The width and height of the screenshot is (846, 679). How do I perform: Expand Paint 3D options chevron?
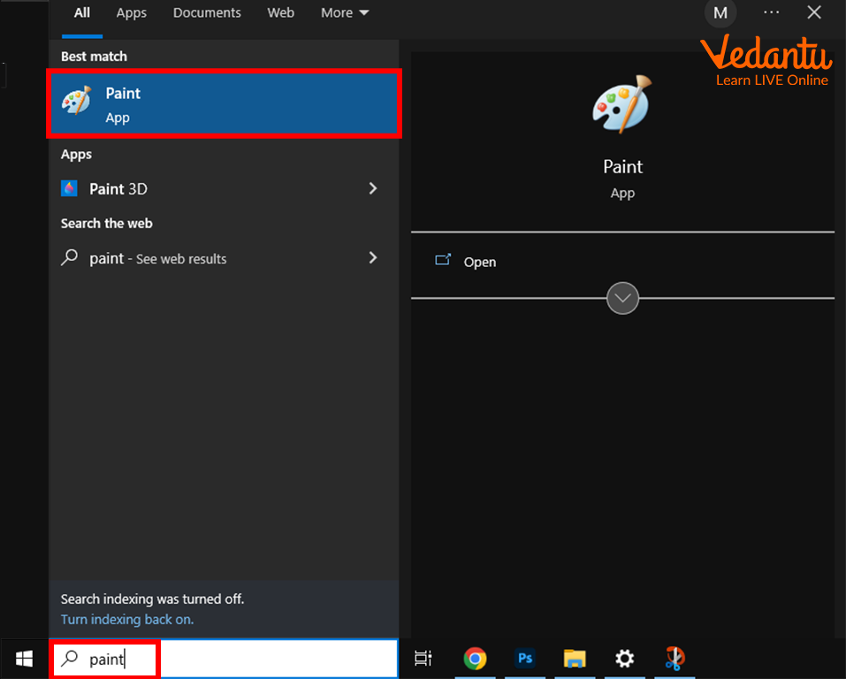[x=372, y=188]
